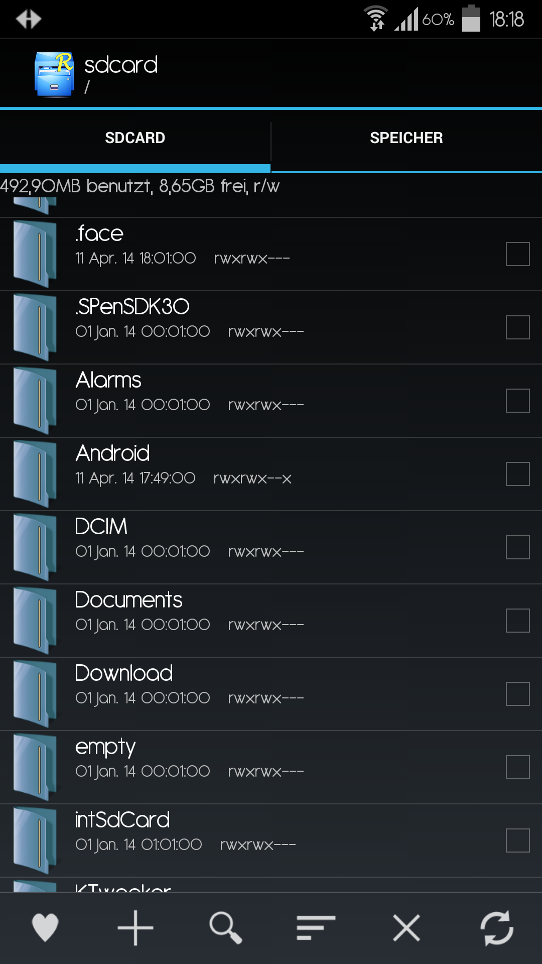Open the empty folder entry
Screen dimensions: 542x964
tap(271, 767)
